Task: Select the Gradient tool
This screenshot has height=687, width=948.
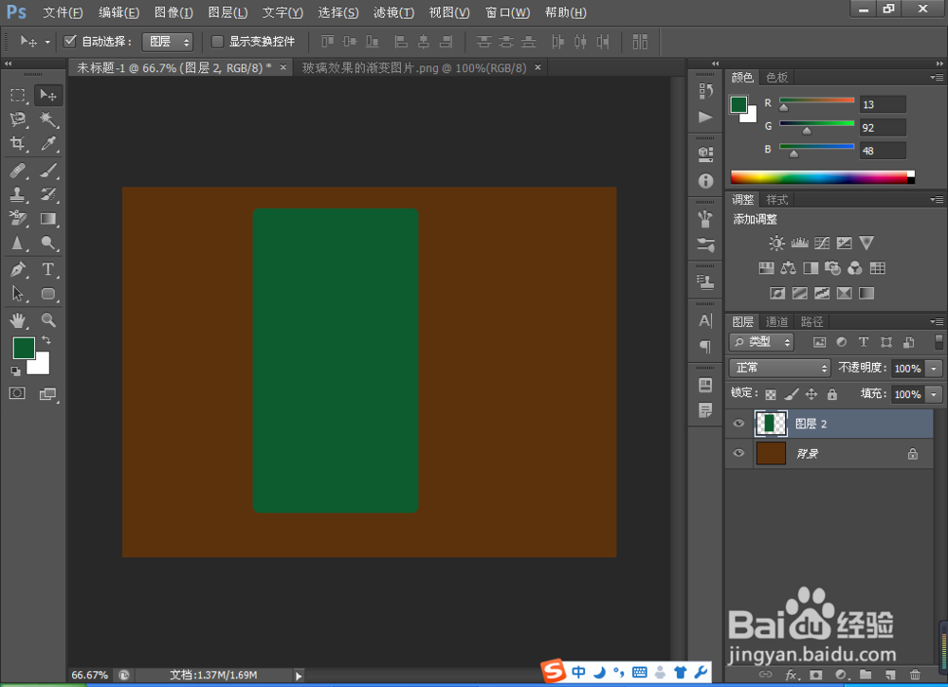Action: (47, 219)
